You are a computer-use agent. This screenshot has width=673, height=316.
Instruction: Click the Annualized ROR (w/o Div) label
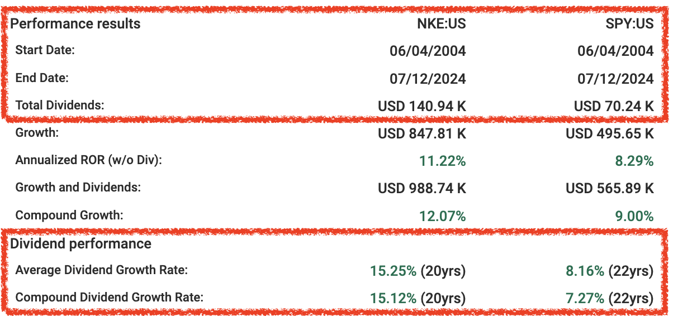tap(89, 161)
